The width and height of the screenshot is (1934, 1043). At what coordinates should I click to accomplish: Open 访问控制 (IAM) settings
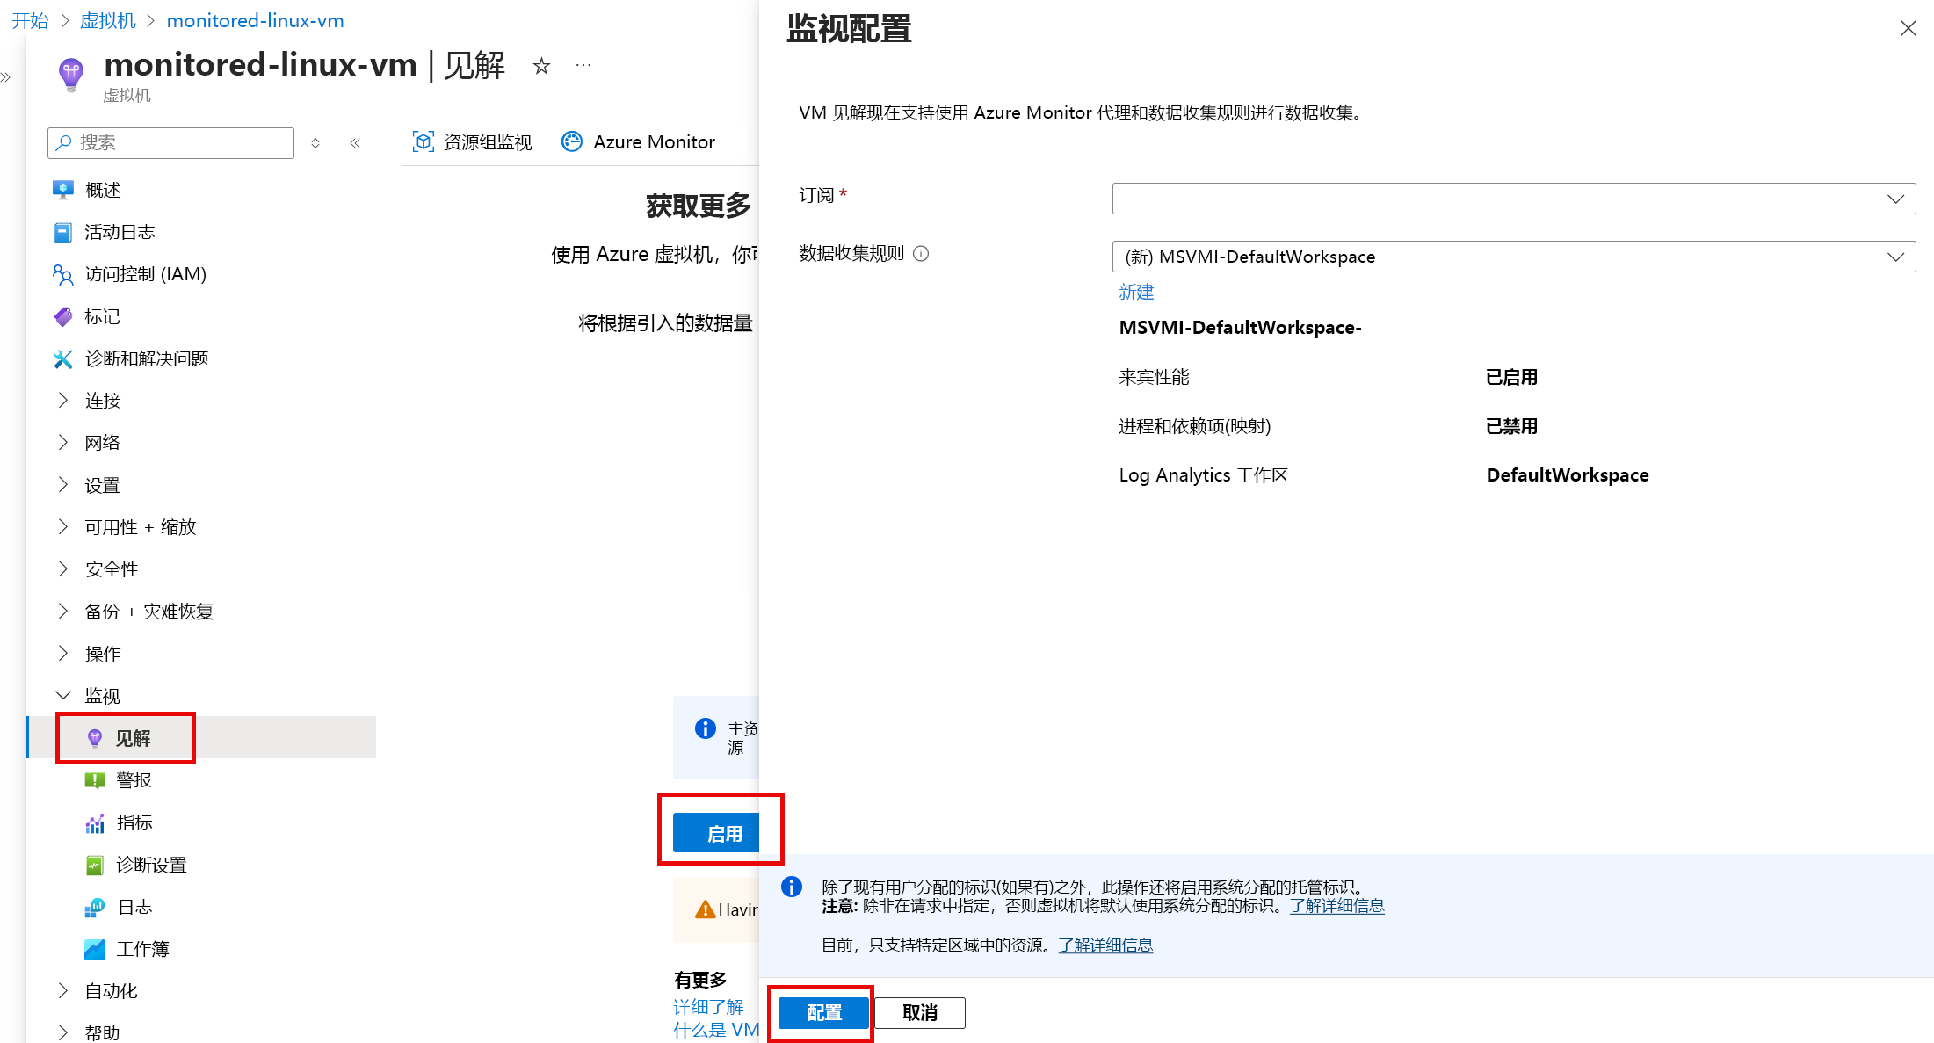tap(146, 273)
